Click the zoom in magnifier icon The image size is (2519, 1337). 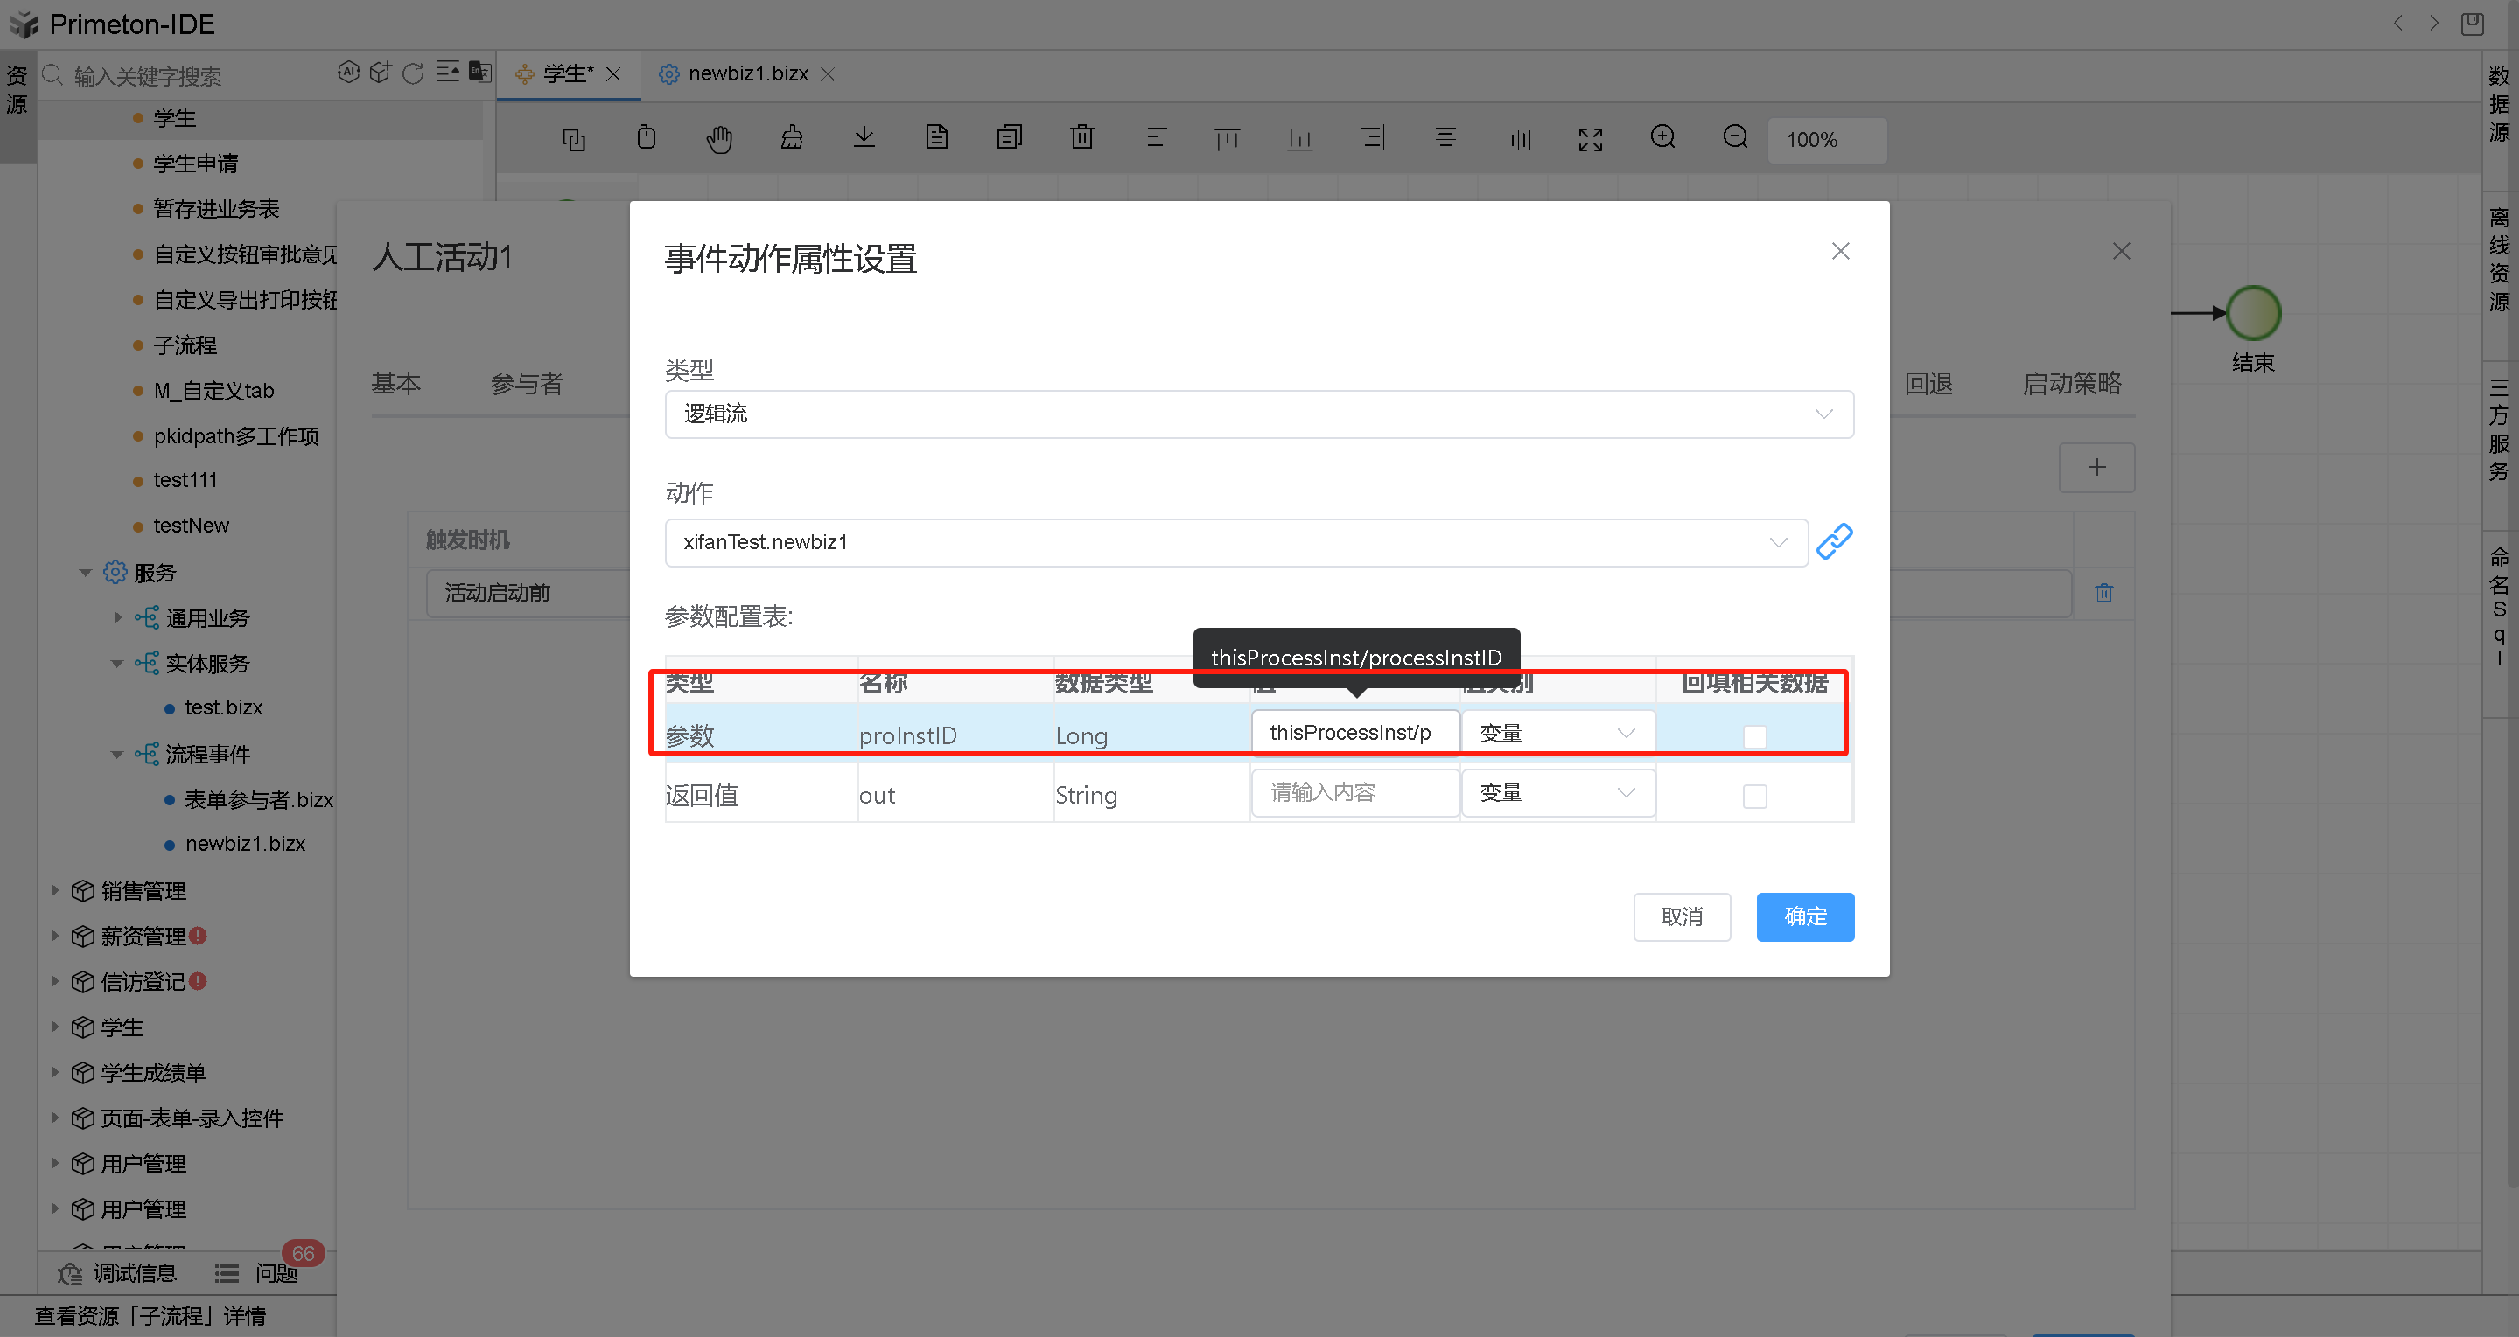coord(1662,138)
